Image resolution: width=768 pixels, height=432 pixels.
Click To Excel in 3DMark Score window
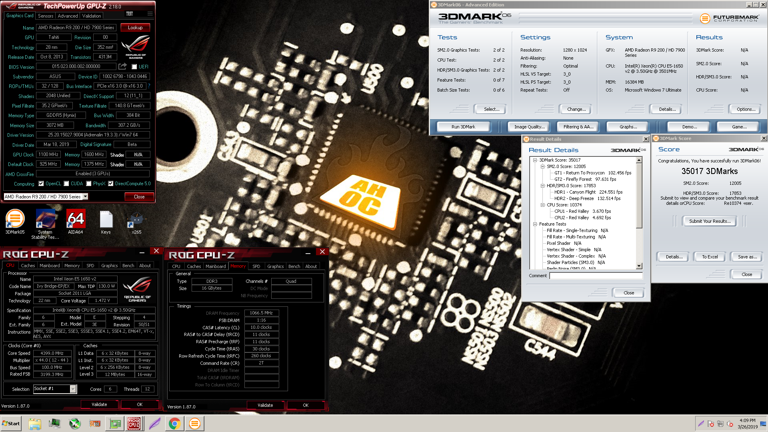coord(710,257)
